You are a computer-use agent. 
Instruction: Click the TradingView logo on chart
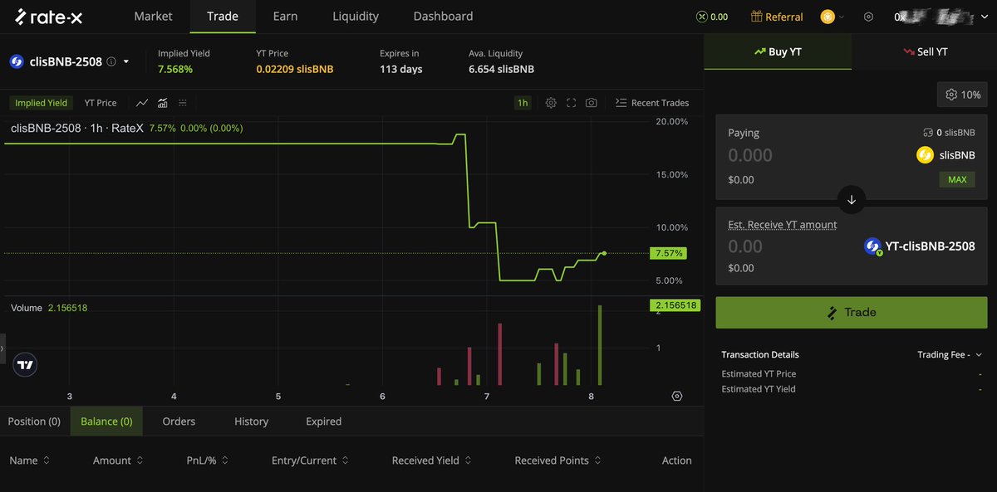[x=25, y=364]
